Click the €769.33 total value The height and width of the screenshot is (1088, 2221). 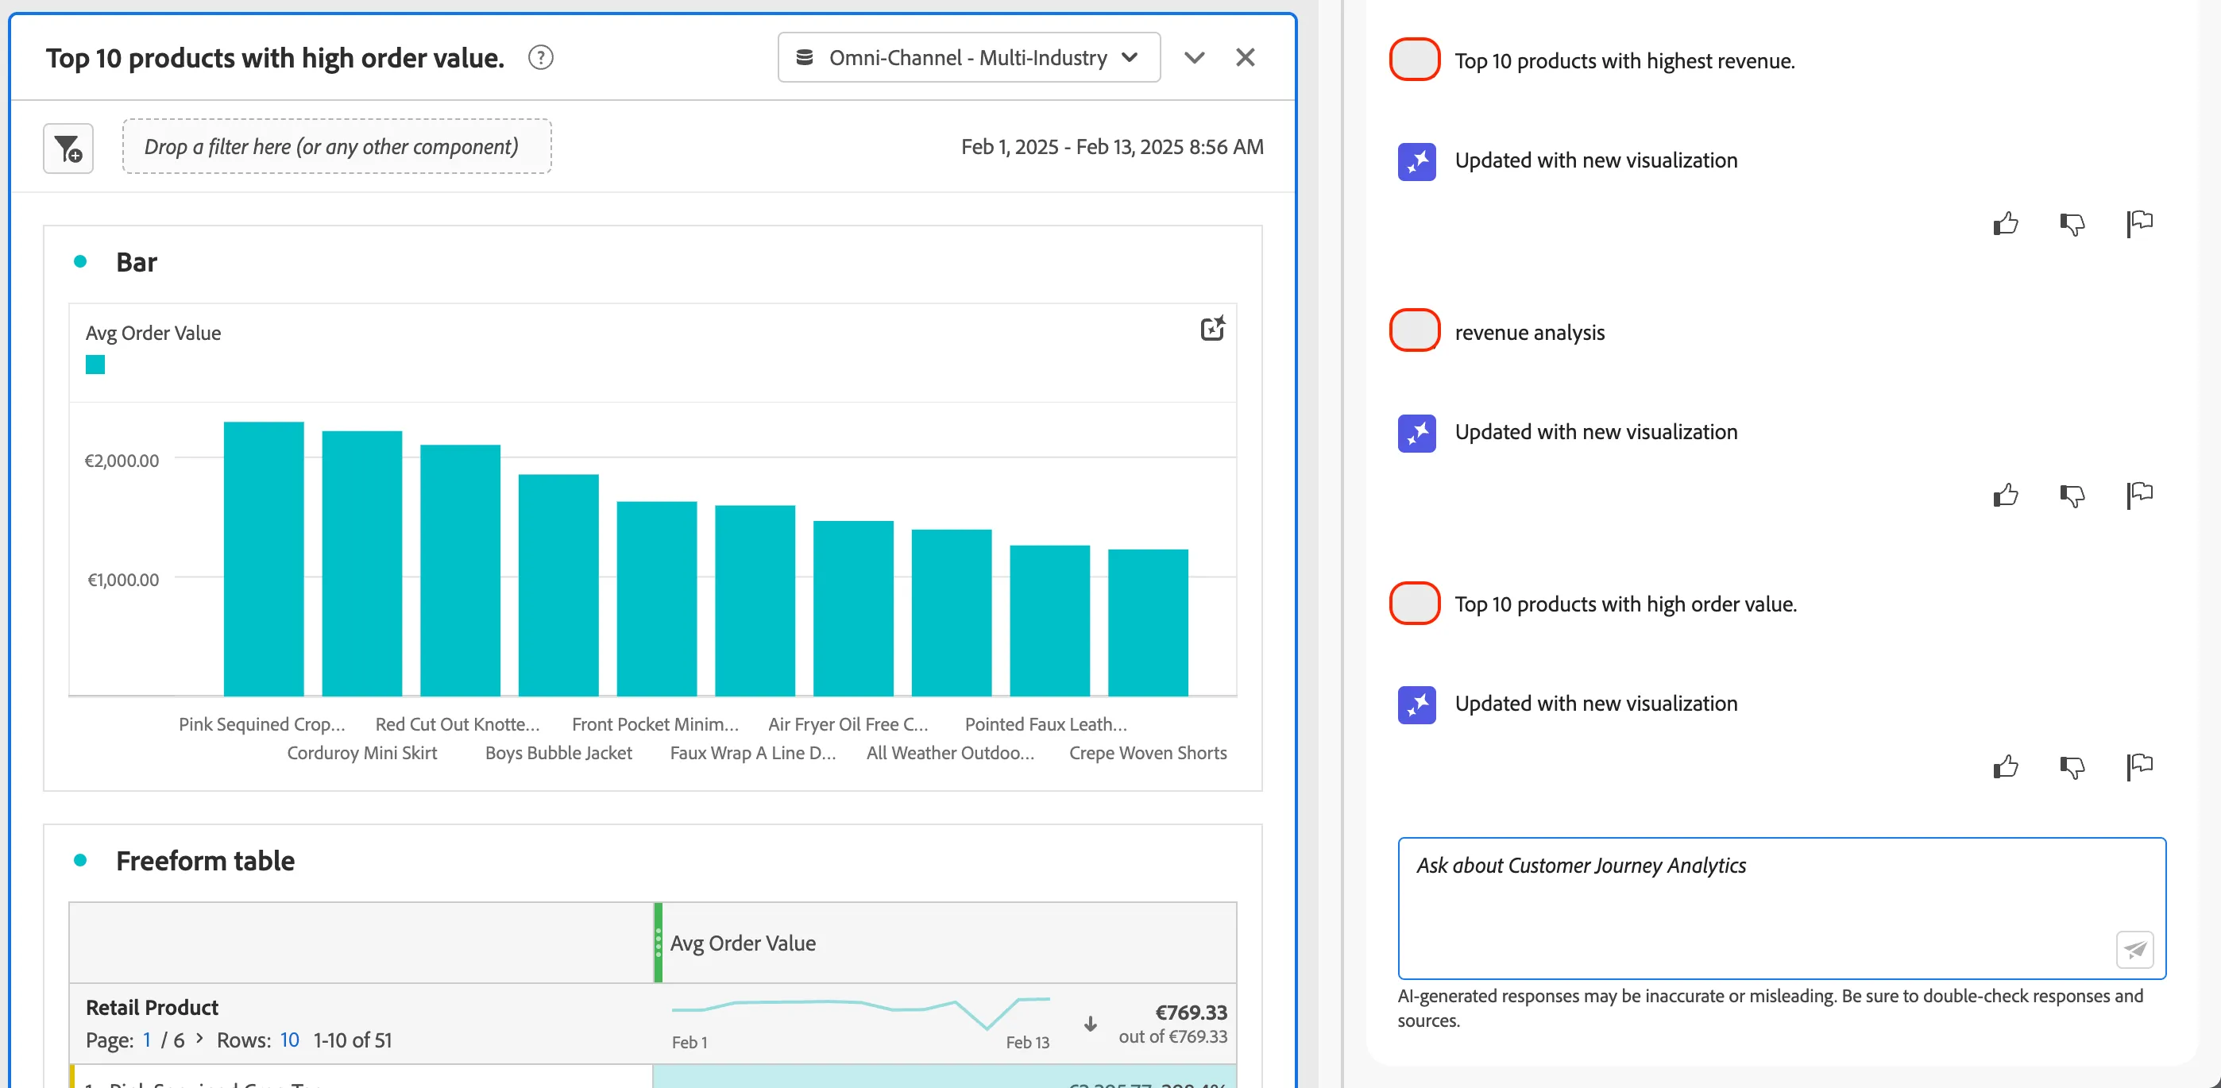coord(1191,1012)
